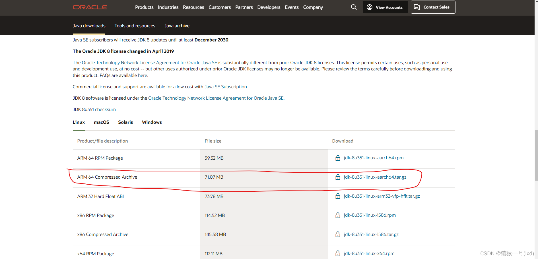
Task: Download jdk-8u351-linux-aarch64.tar.gz
Action: pyautogui.click(x=375, y=177)
